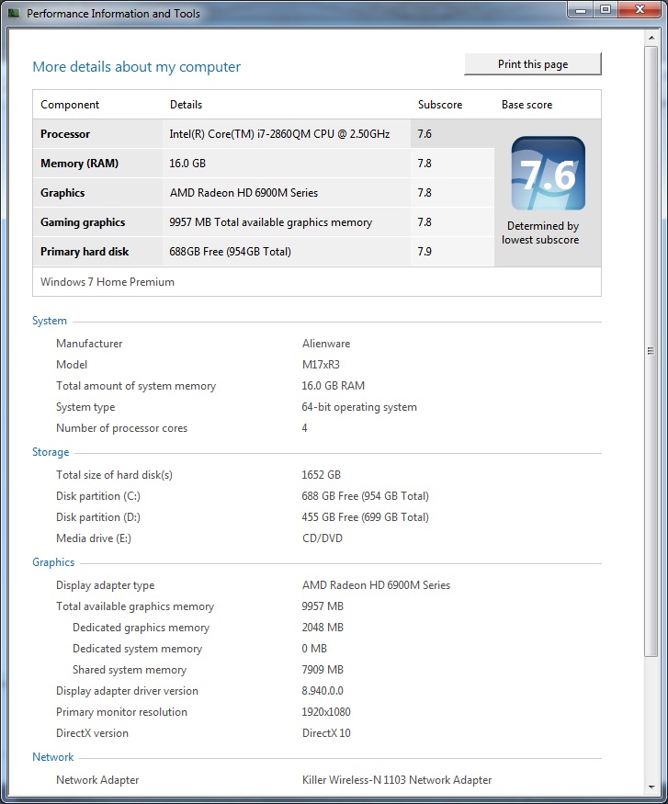Image resolution: width=668 pixels, height=804 pixels.
Task: Click the scrollbar down arrow
Action: pyautogui.click(x=651, y=787)
